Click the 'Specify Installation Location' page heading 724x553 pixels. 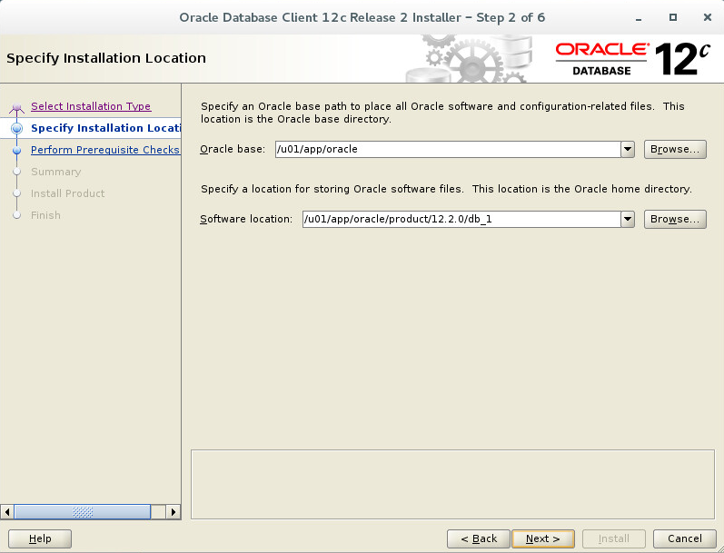coord(106,58)
